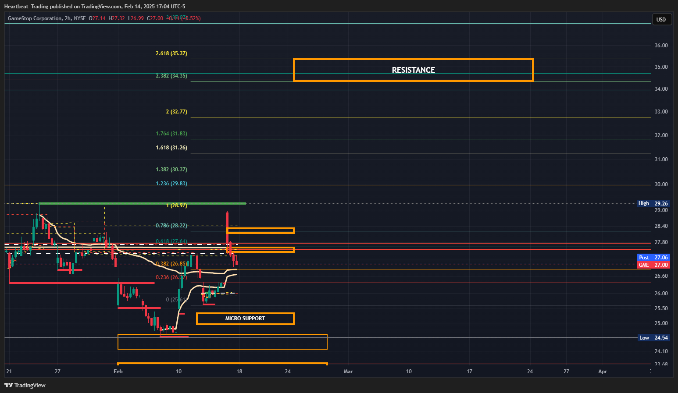Click 33.00 on the price axis
The width and height of the screenshot is (678, 393).
[x=661, y=112]
